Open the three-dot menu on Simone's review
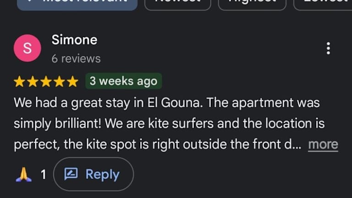Screen dimensions: 352x198 coord(328,48)
